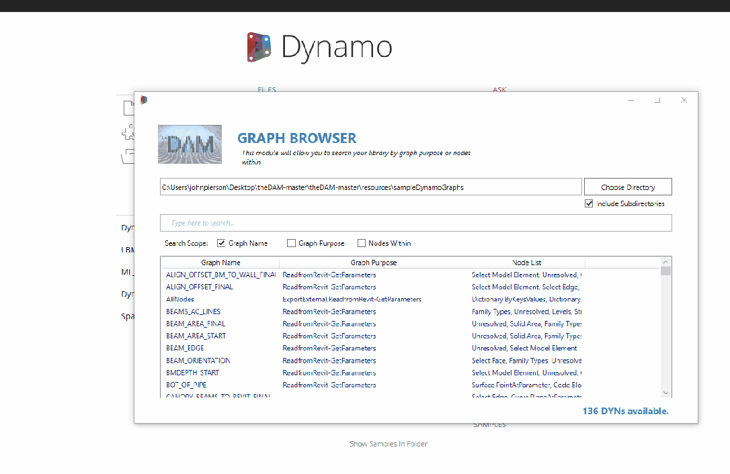The height and width of the screenshot is (474, 730).
Task: Click the scrollbar down arrow in graph list
Action: coord(665,393)
